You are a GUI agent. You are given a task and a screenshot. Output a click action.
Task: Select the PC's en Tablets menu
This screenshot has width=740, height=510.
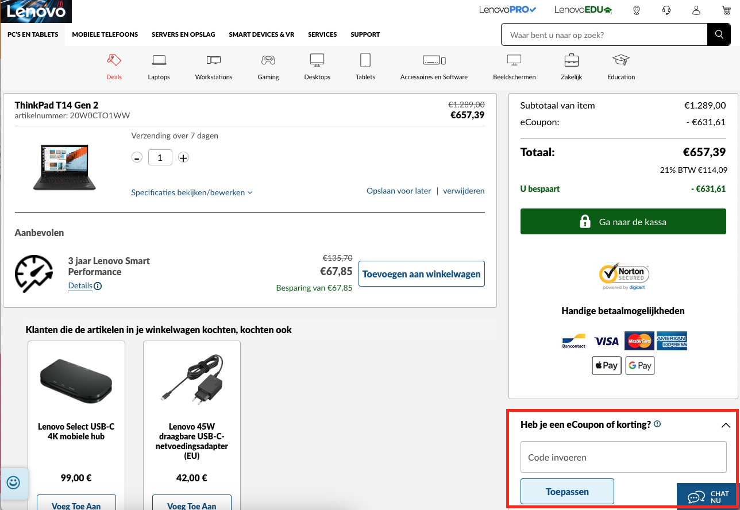click(33, 34)
